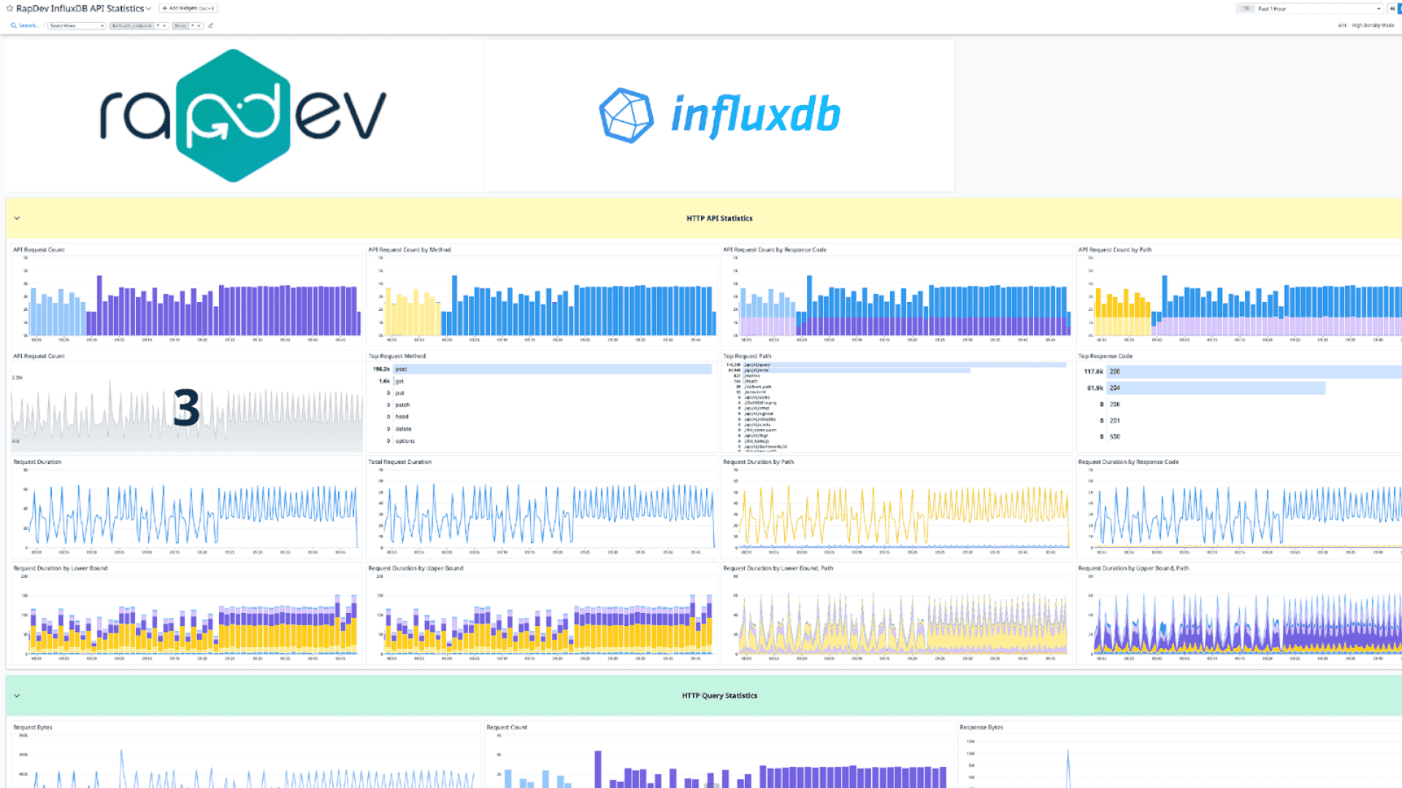Click the Request Duration by Path widget title
The image size is (1402, 788).
[758, 462]
